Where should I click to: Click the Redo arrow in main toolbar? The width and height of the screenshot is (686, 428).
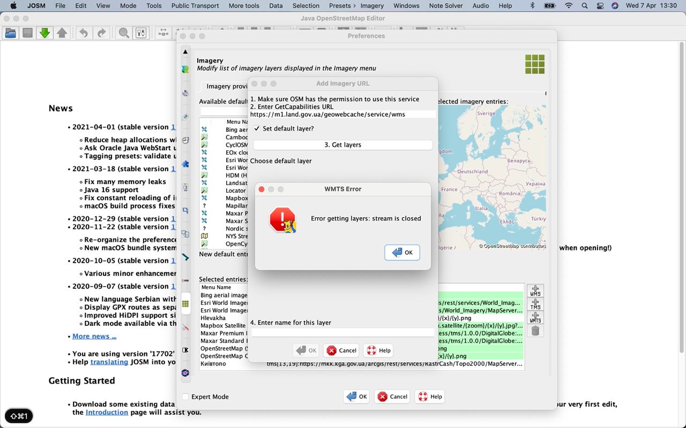coord(101,33)
